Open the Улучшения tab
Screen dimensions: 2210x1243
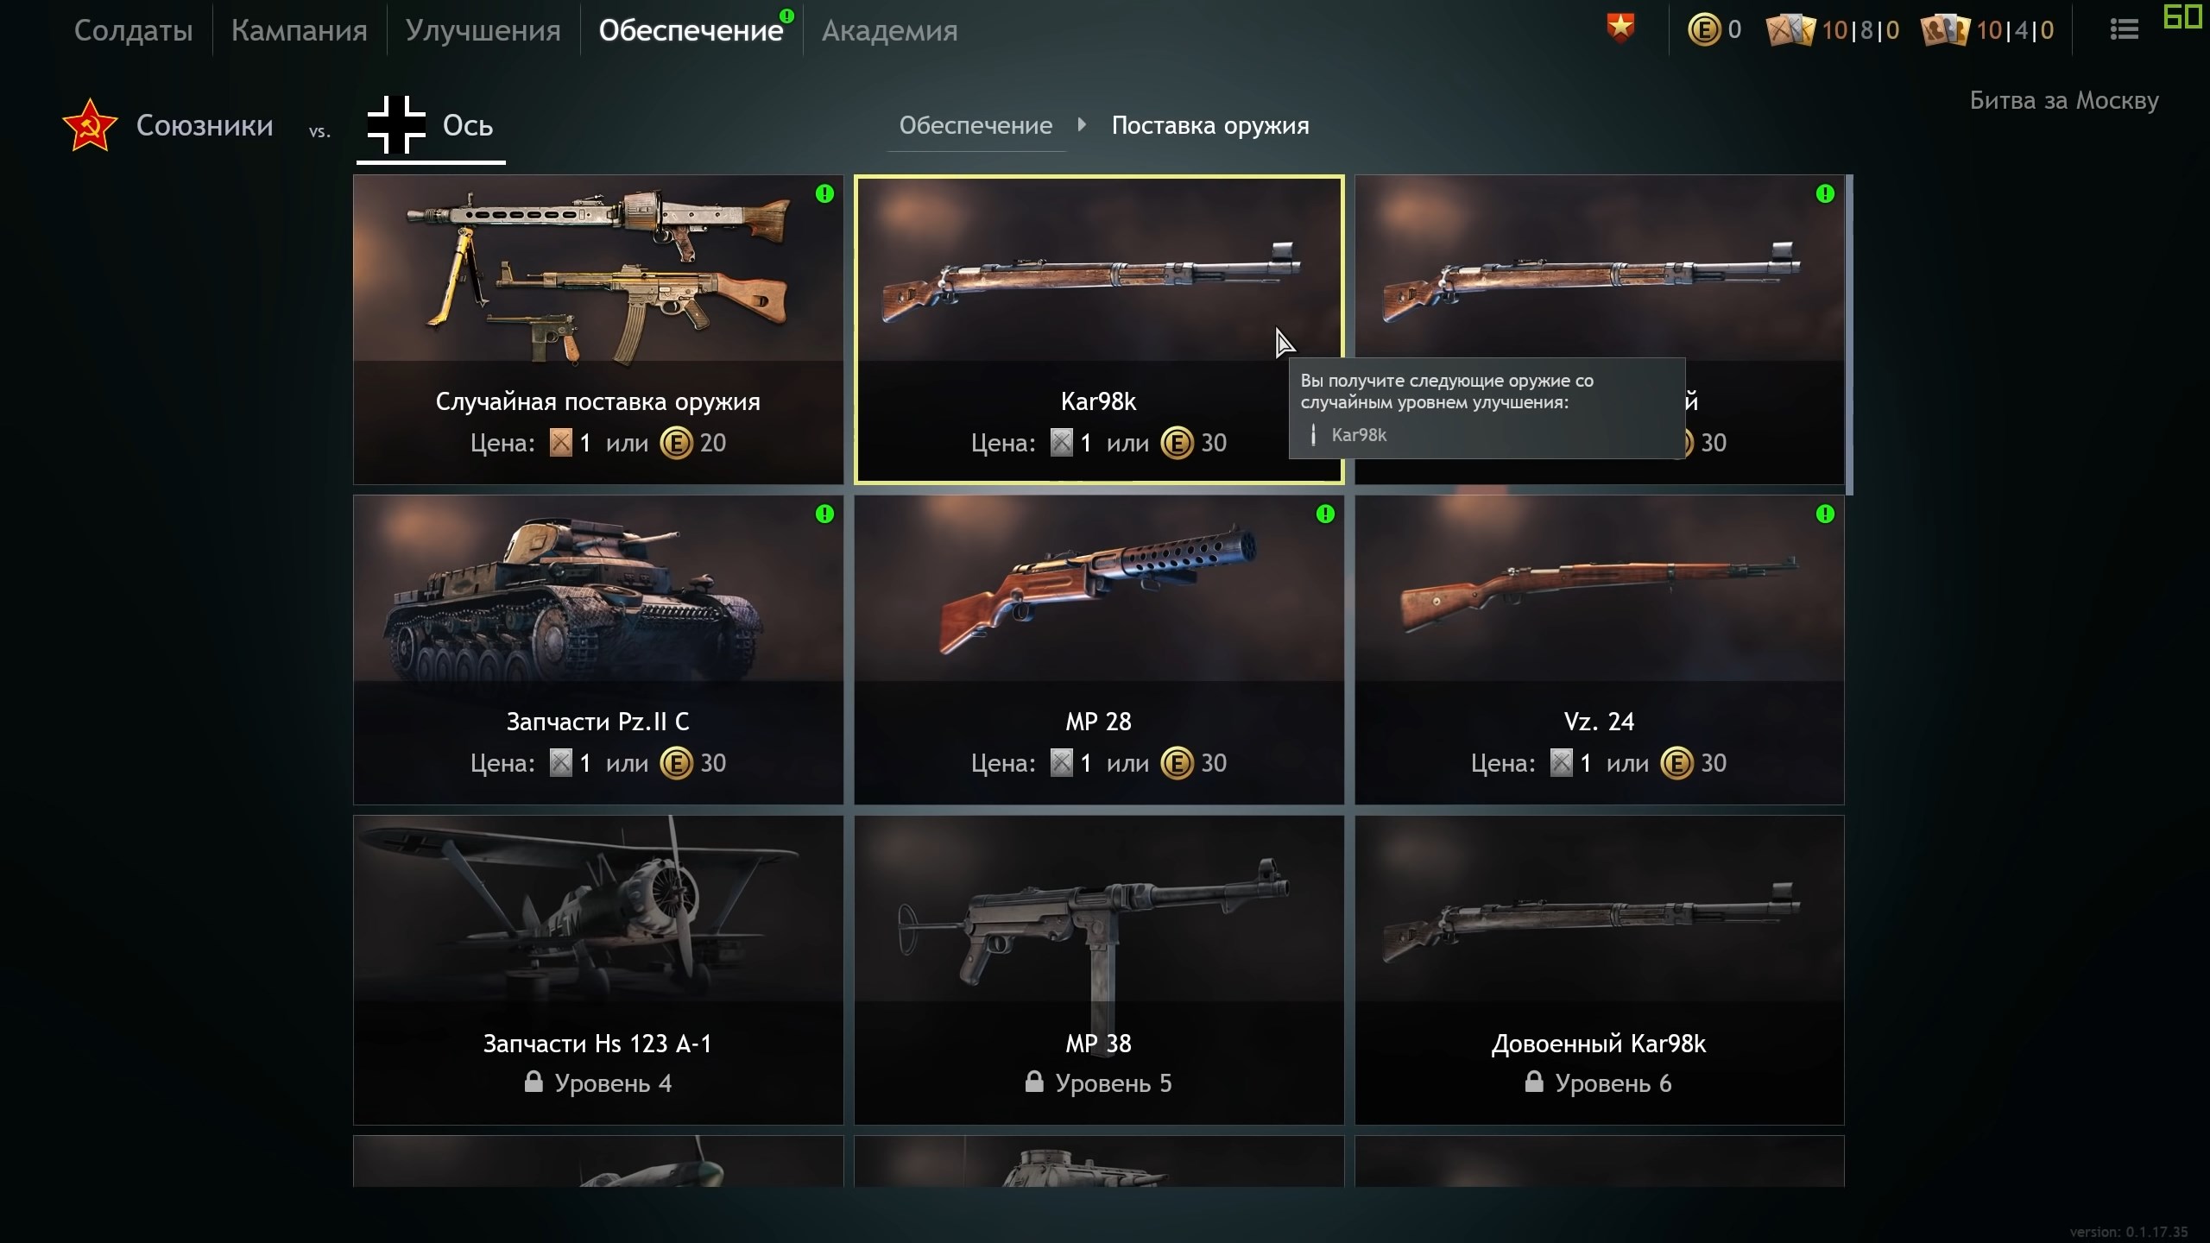pyautogui.click(x=483, y=30)
